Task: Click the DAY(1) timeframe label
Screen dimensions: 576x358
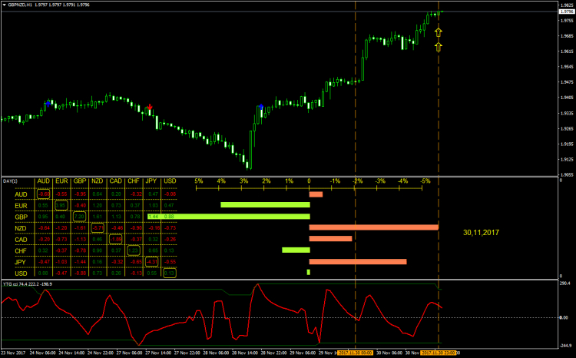Action: (x=10, y=181)
